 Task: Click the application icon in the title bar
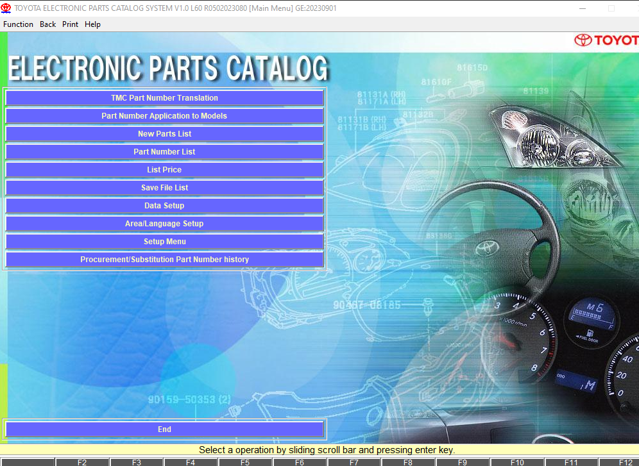click(x=6, y=8)
